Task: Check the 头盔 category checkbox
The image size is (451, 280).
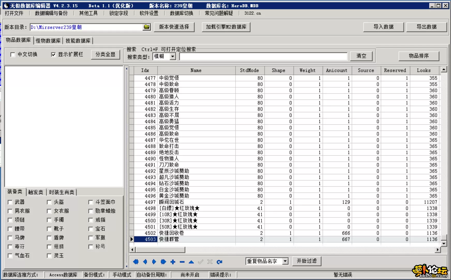Action: [49, 202]
